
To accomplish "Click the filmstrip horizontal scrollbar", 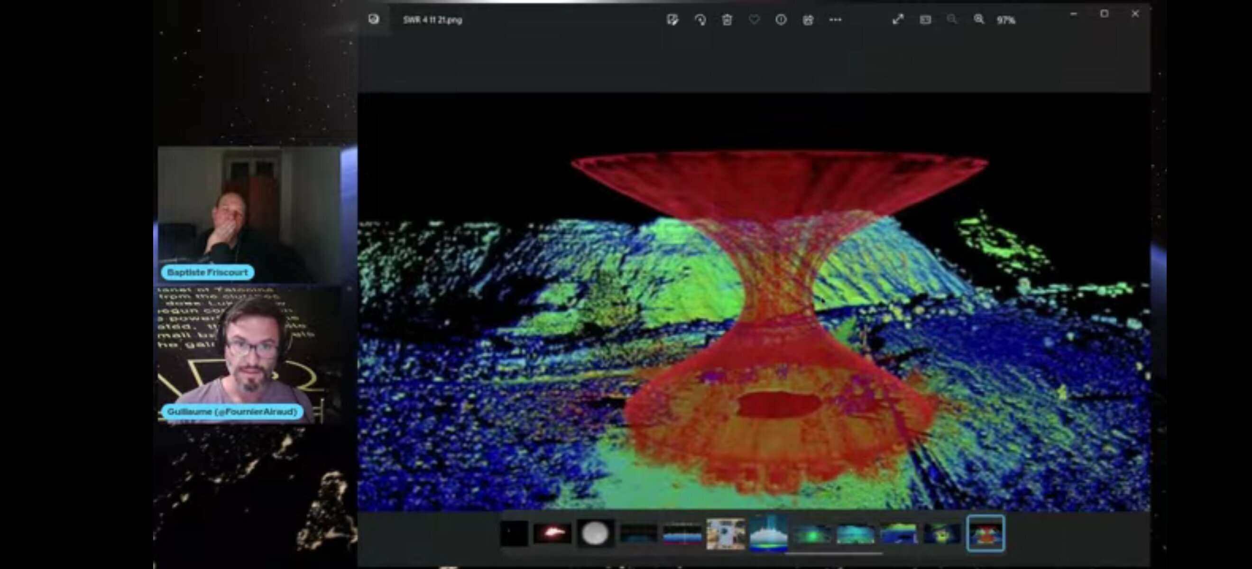I will tap(834, 553).
